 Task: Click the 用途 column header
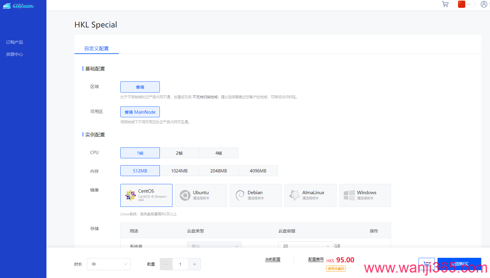point(134,231)
